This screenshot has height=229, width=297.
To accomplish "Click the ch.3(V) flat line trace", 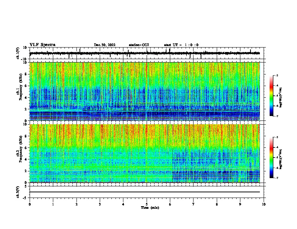I will [145, 192].
